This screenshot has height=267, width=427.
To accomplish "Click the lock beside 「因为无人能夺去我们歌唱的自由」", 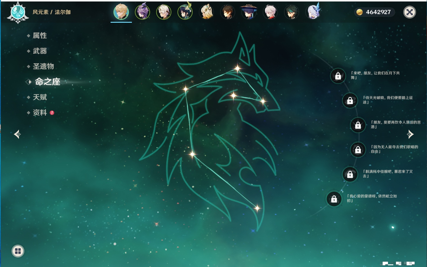I will click(x=358, y=150).
